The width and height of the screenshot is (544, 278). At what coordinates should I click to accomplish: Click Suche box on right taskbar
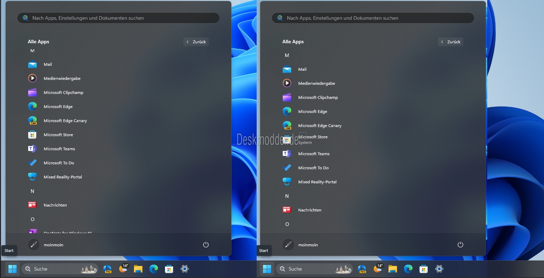314,269
